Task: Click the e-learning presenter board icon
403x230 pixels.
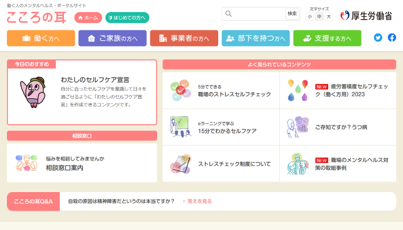Action: click(180, 127)
